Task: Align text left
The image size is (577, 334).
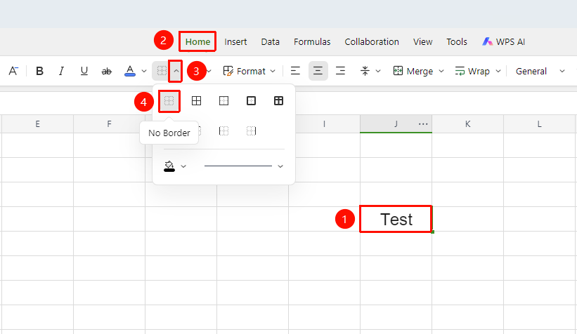Action: click(x=295, y=71)
